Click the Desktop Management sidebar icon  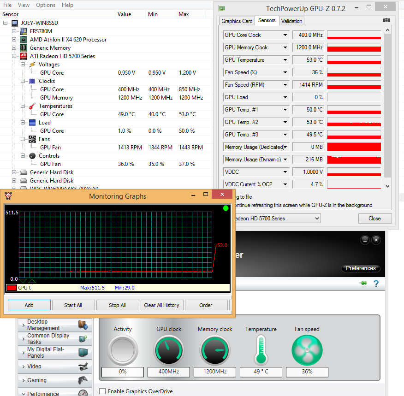click(x=83, y=325)
